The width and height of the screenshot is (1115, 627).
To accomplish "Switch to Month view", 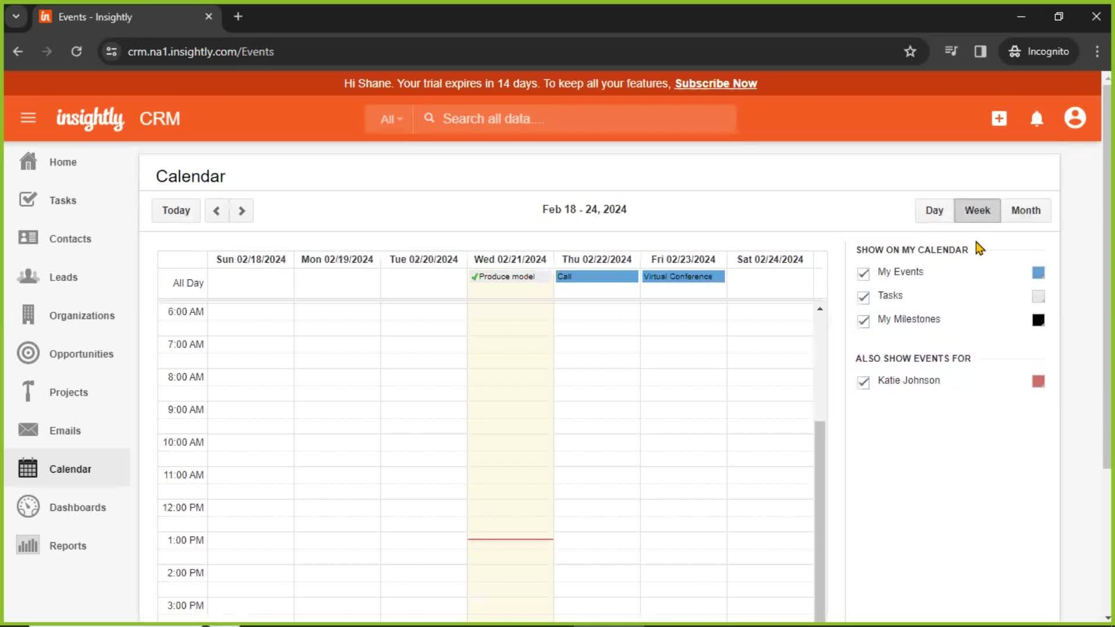I will 1026,210.
